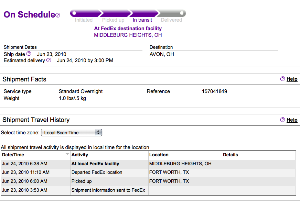The height and width of the screenshot is (201, 300).
Task: Click At FedEx destination facility status text
Action: [x=128, y=29]
